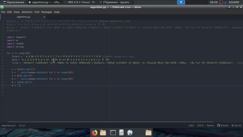Click the network tray icon
Image resolution: width=243 pixels, height=137 pixels.
pos(225,2)
